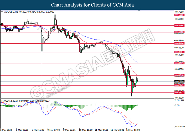Viewport: 185px width, 132px height.
Task: Click the 10 Mar 15:00 time label
Action: coord(86,130)
